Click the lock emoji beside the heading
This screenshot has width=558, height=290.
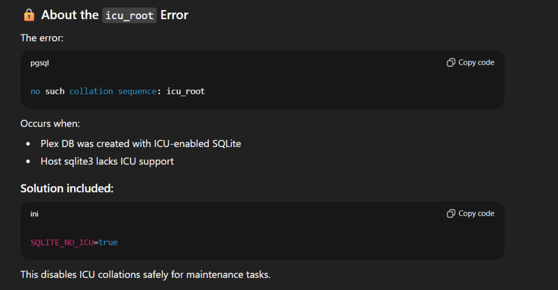pos(29,15)
